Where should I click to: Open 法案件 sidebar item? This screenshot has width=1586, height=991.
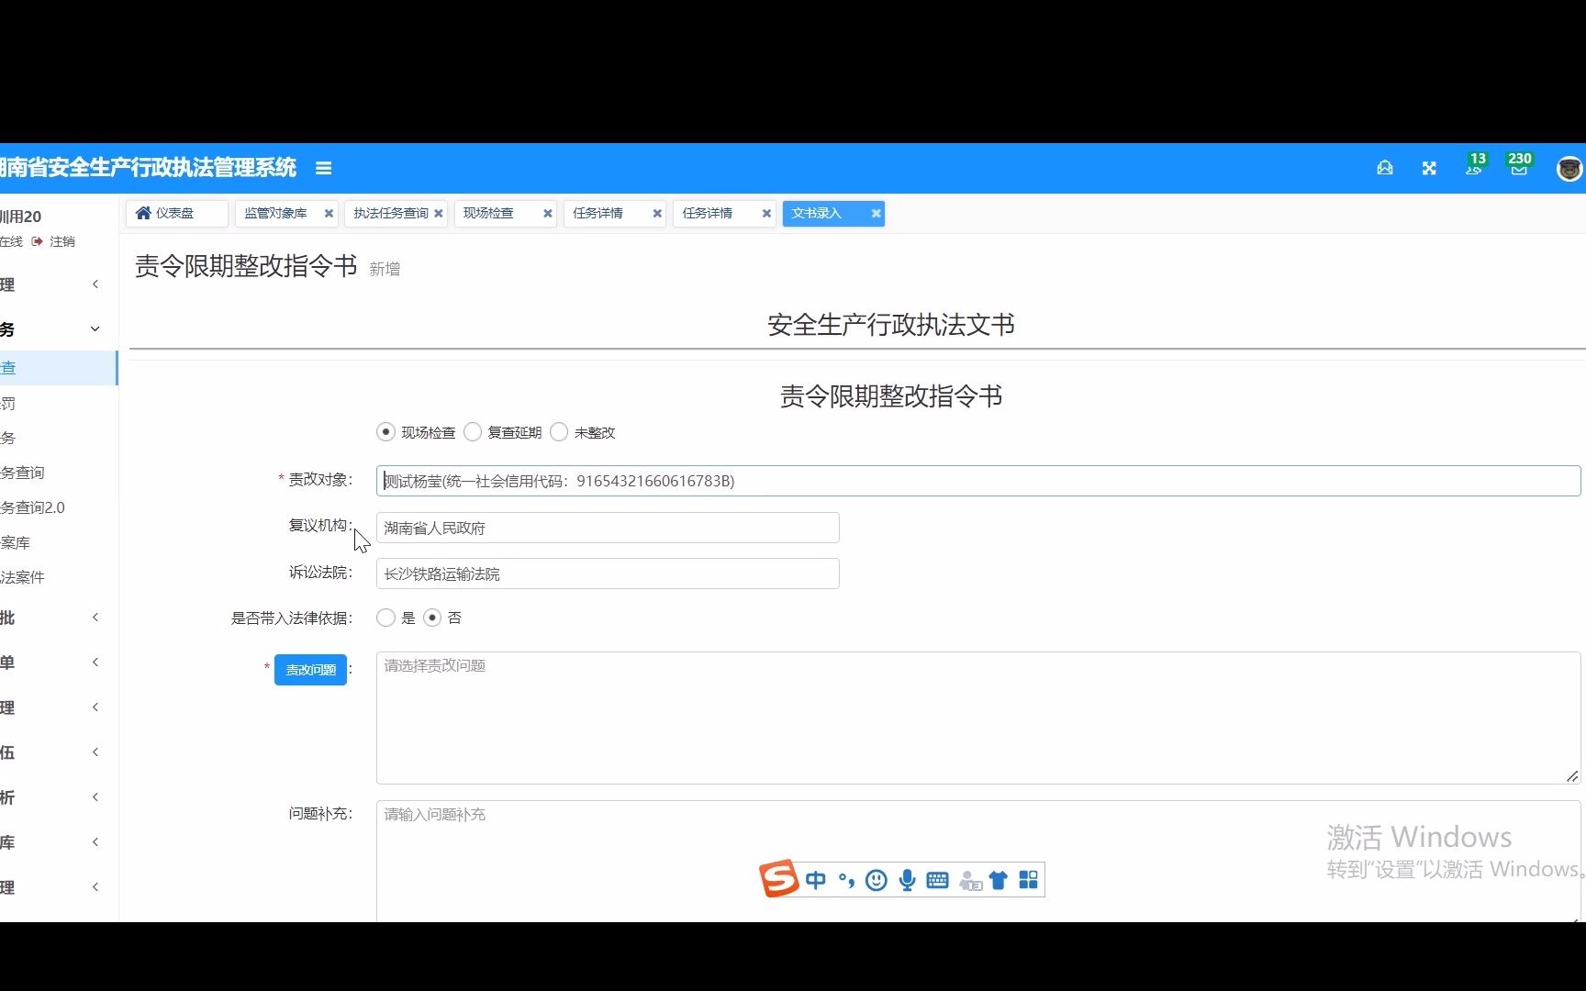23,577
